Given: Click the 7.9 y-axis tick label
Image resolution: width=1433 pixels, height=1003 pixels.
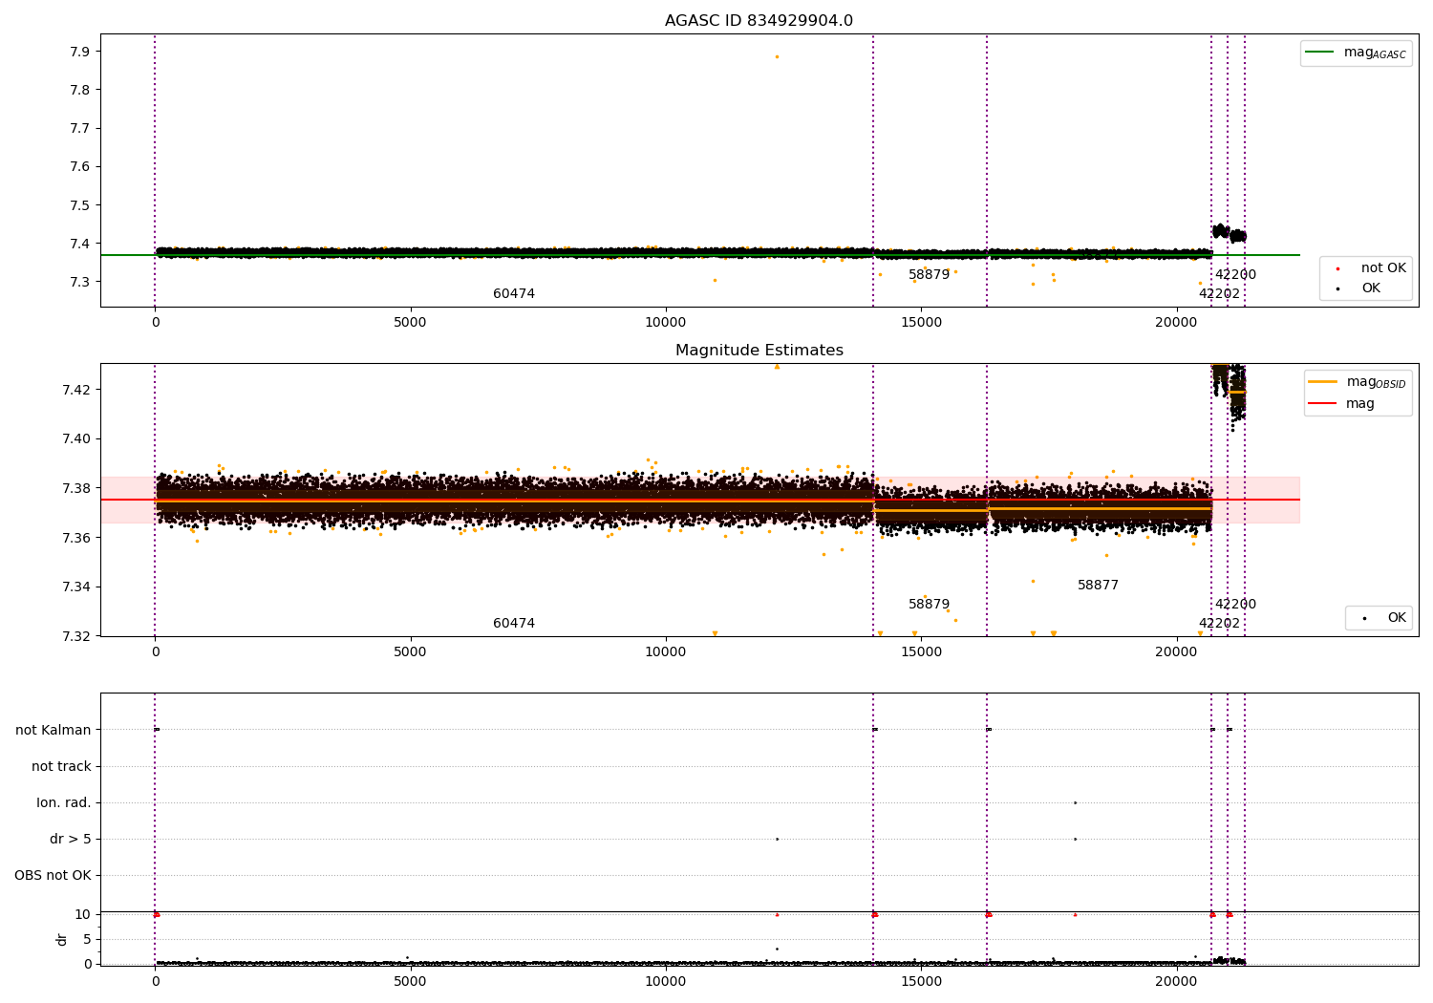Looking at the screenshot, I should (78, 52).
